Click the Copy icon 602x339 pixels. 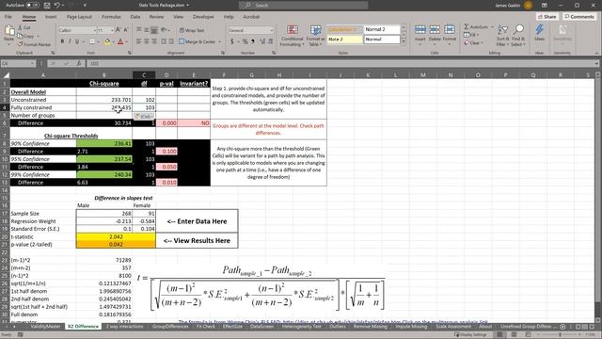pos(20,36)
